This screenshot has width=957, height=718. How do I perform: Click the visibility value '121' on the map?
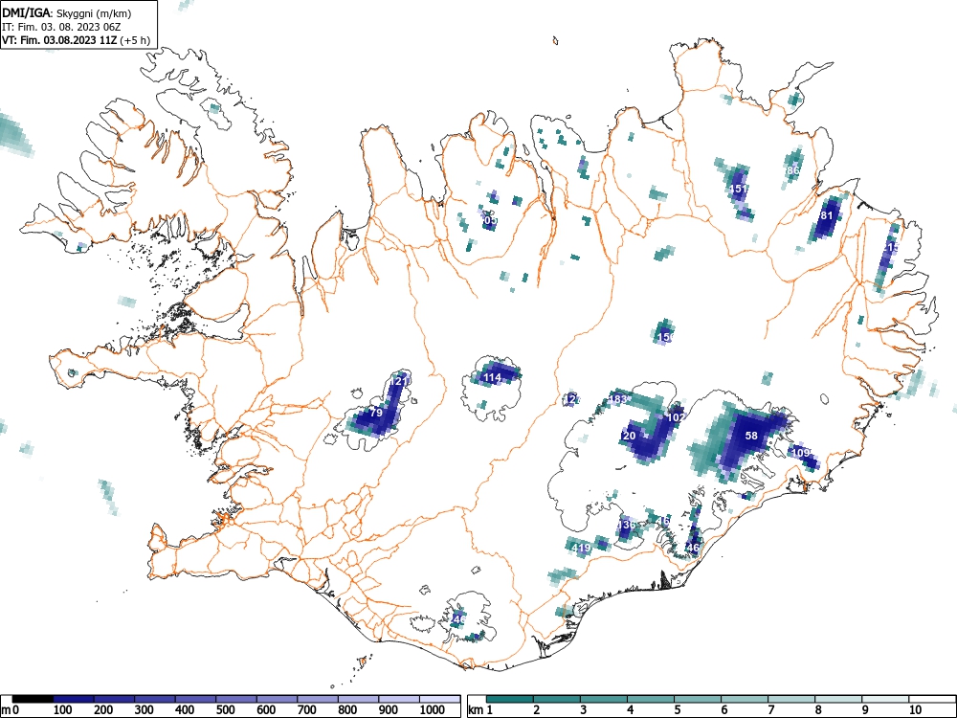[400, 381]
